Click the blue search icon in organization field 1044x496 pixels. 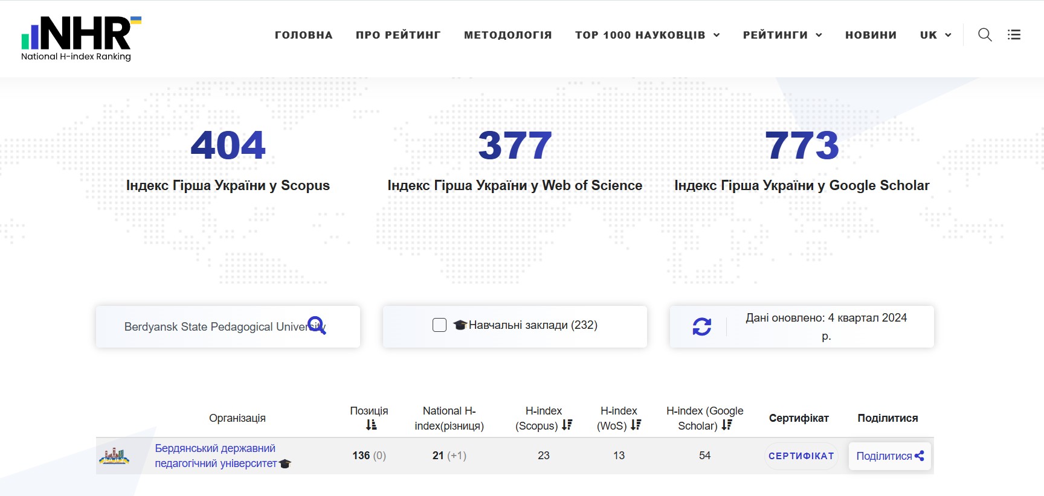coord(317,325)
